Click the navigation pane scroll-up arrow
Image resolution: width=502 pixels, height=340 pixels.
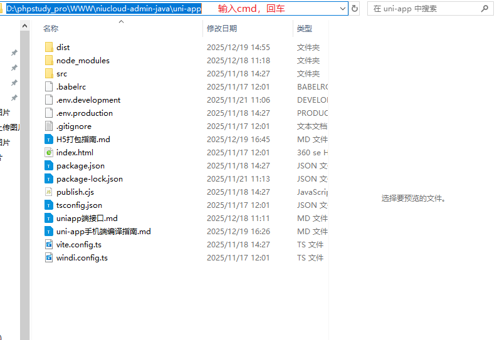pos(24,26)
